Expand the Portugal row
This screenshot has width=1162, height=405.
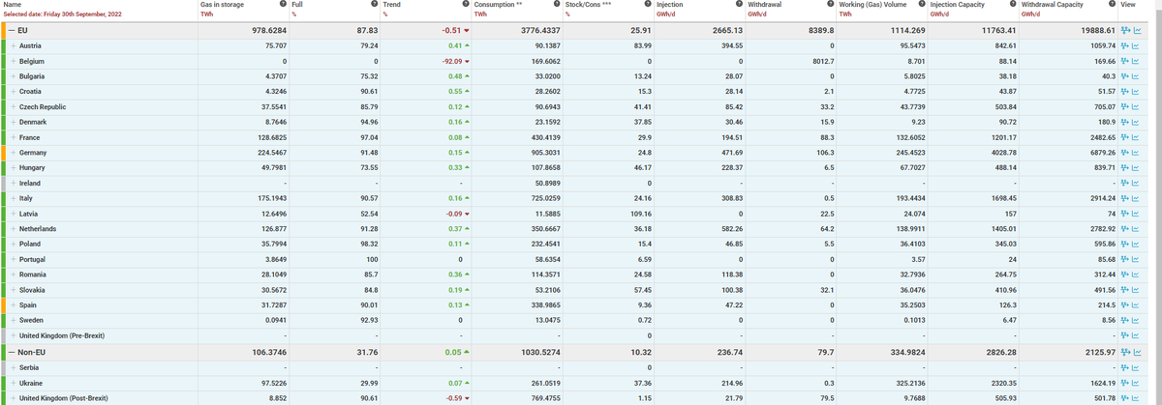(x=14, y=259)
